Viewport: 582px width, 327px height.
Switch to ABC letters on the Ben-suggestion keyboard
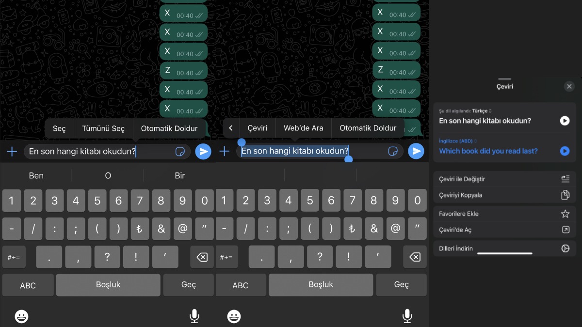click(28, 285)
